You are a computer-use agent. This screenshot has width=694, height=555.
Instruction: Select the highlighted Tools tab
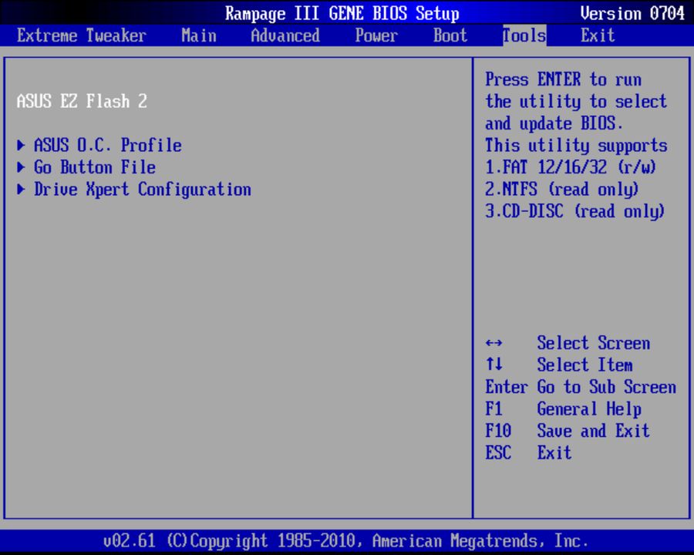tap(524, 35)
